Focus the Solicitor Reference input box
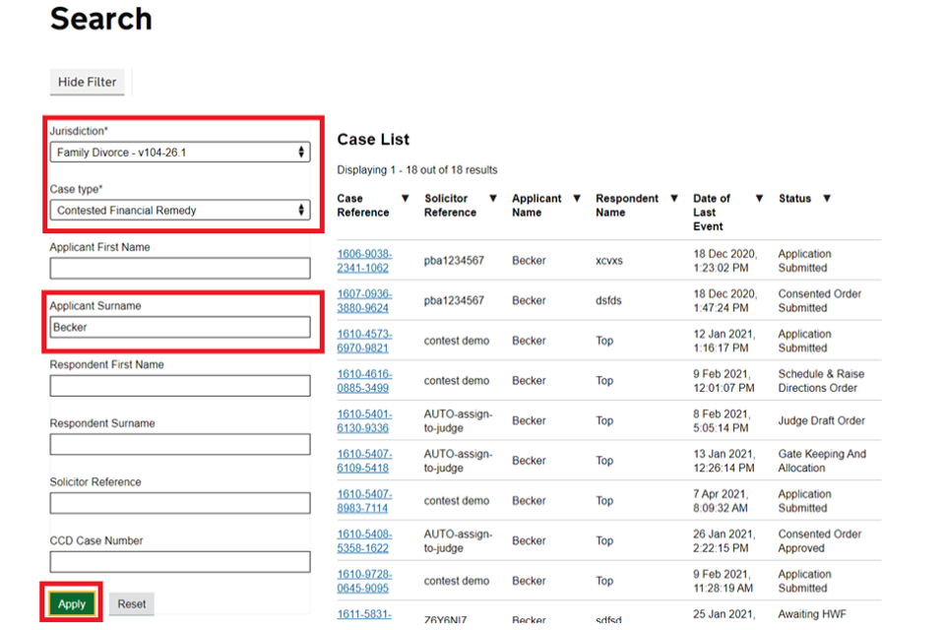This screenshot has height=630, width=945. pos(180,503)
